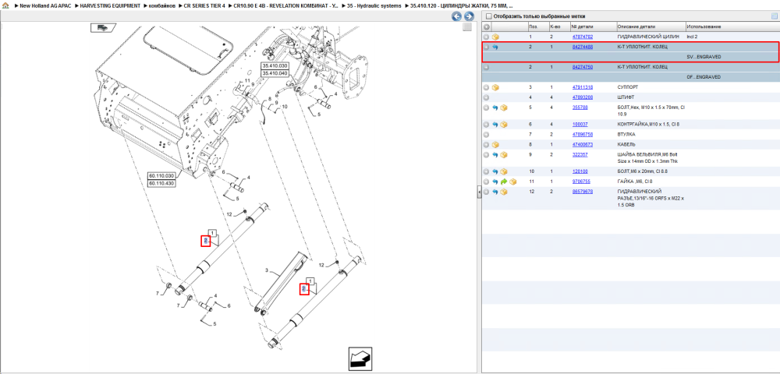Open the list panel options icon at top right

click(x=774, y=16)
